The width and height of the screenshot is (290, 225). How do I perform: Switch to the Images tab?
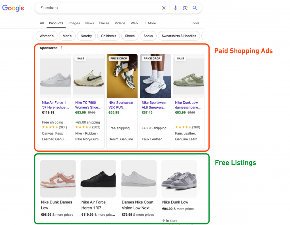click(x=74, y=23)
